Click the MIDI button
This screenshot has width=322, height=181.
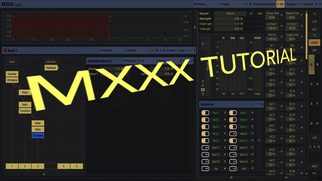pos(314,166)
